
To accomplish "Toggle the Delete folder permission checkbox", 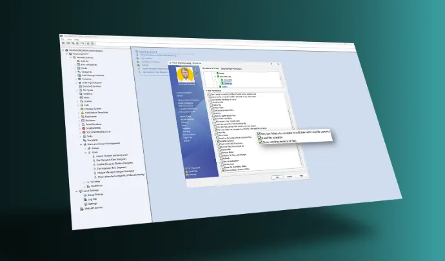I will pyautogui.click(x=212, y=108).
